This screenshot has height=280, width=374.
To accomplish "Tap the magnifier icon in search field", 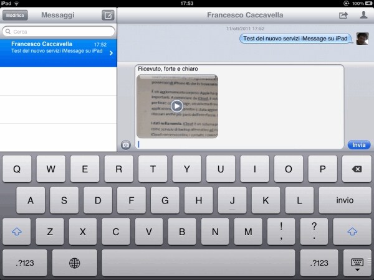I will (x=8, y=32).
